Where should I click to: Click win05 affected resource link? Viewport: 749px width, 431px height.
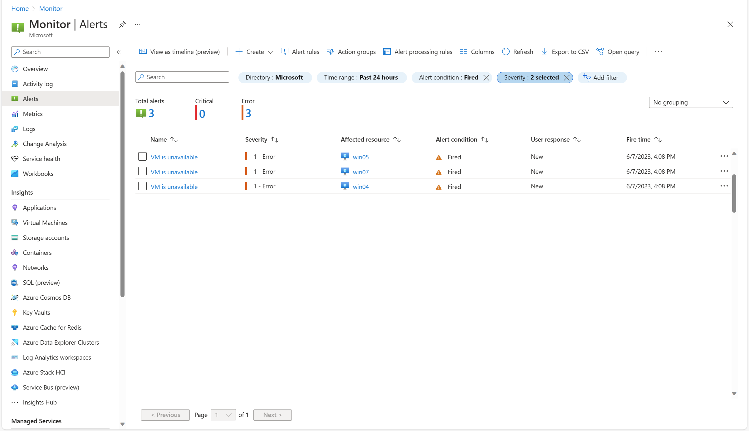[x=360, y=156]
